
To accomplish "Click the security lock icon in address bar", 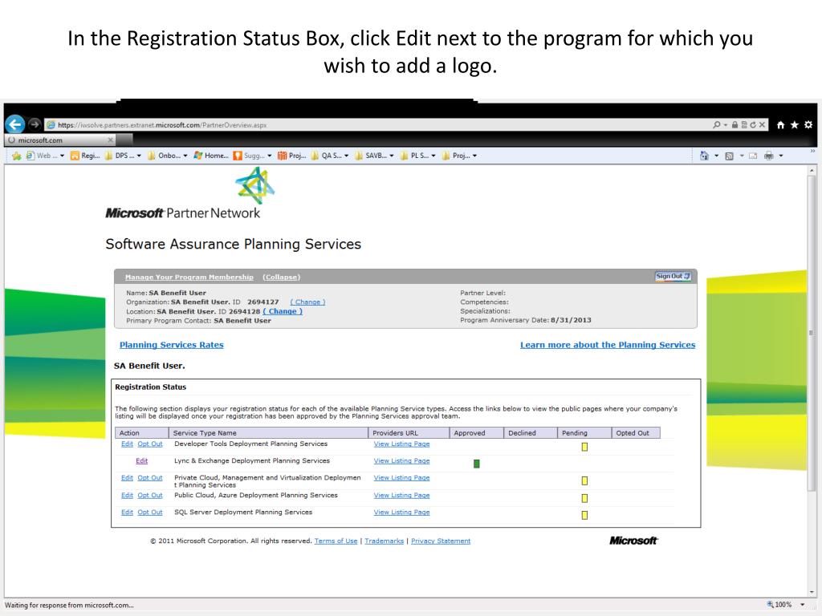I will pyautogui.click(x=735, y=124).
